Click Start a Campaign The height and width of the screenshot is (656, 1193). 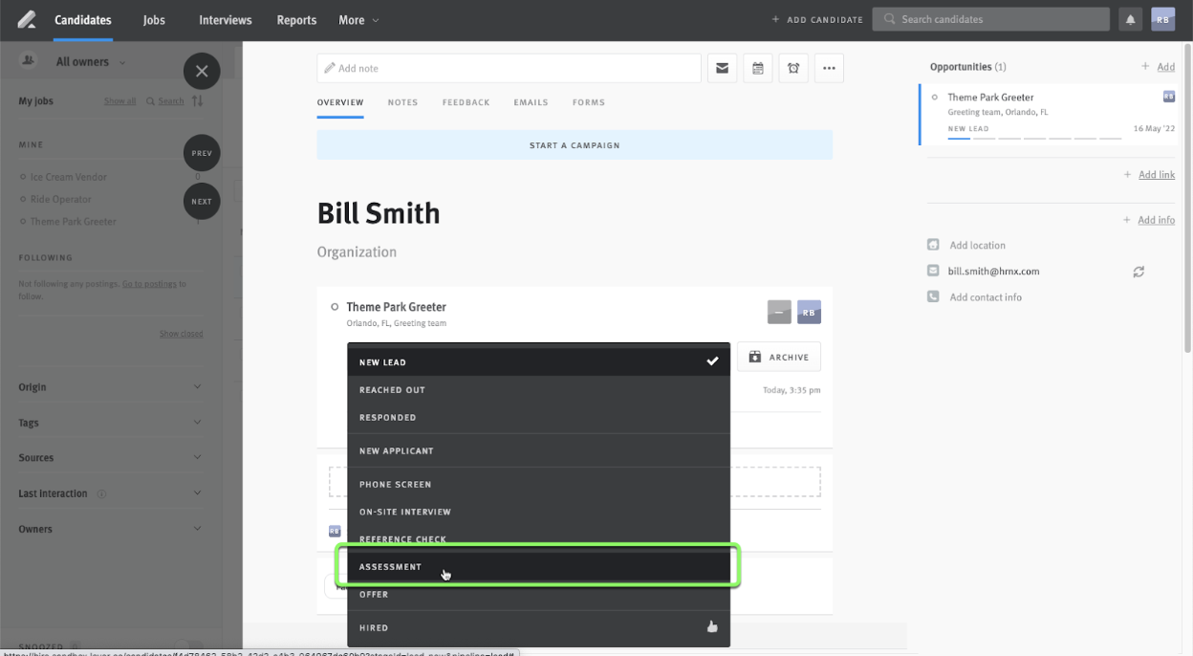[574, 143]
